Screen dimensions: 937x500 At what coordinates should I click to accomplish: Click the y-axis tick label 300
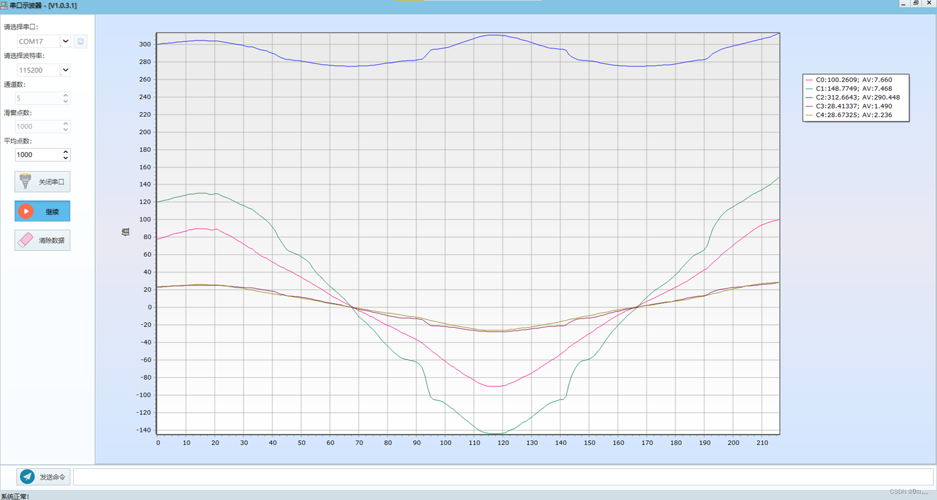[x=145, y=44]
